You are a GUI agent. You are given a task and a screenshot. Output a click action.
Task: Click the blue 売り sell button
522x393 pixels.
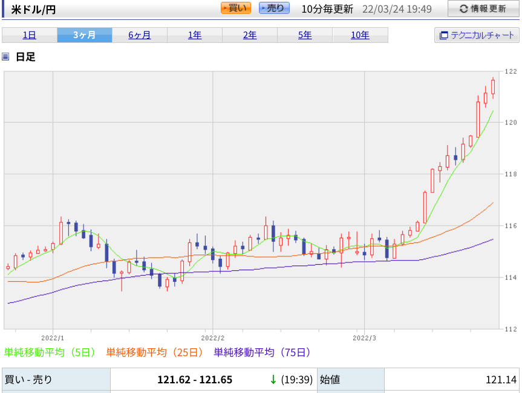click(275, 8)
